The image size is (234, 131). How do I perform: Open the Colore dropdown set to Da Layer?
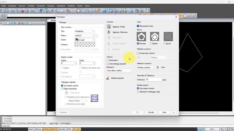pos(84,40)
